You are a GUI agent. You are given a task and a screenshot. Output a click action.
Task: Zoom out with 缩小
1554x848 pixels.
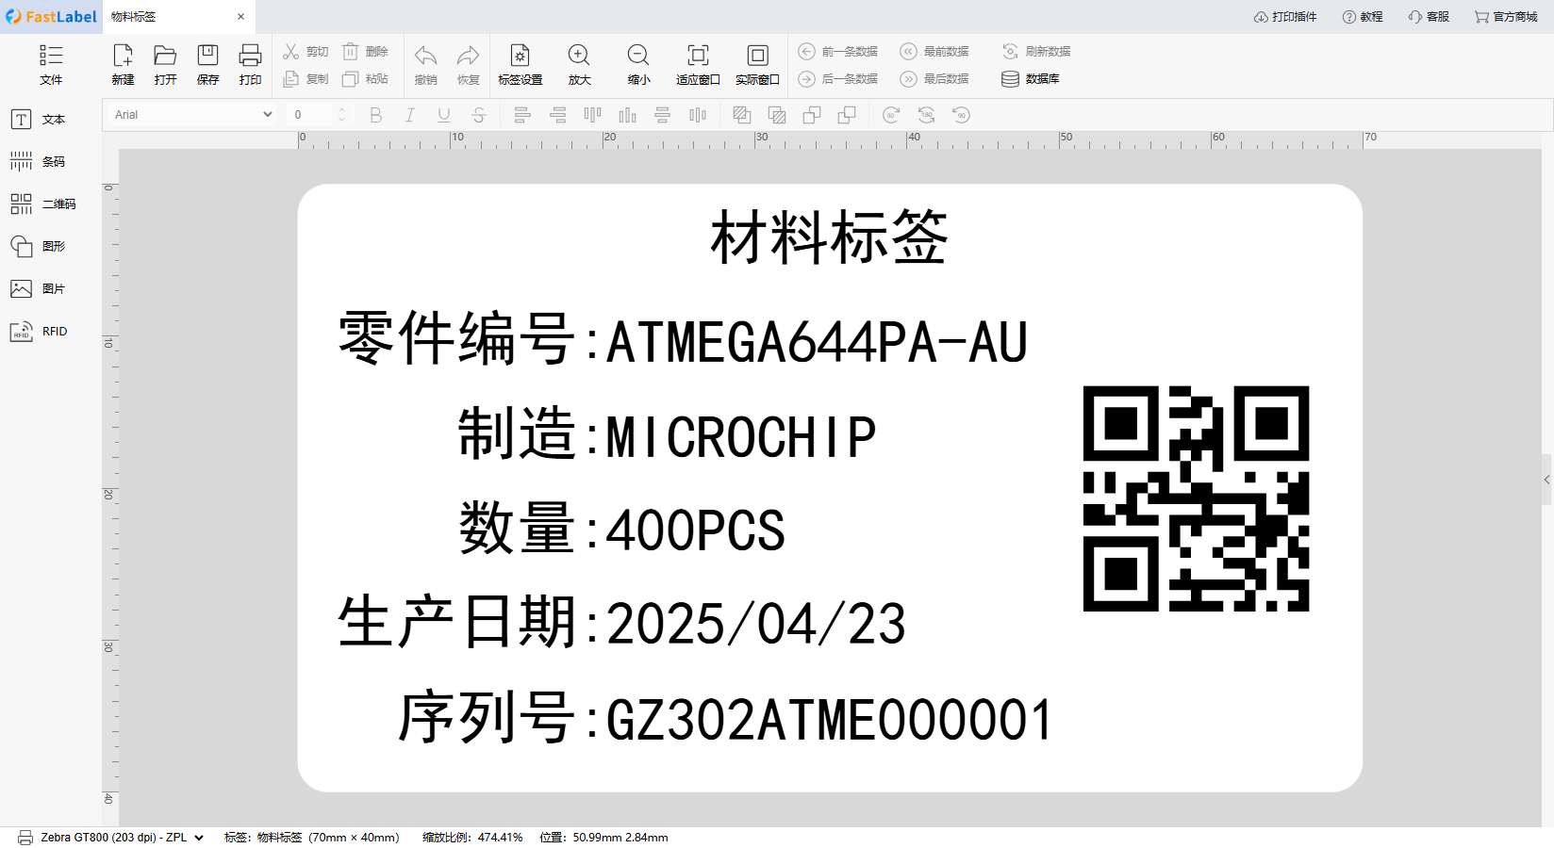click(x=638, y=65)
